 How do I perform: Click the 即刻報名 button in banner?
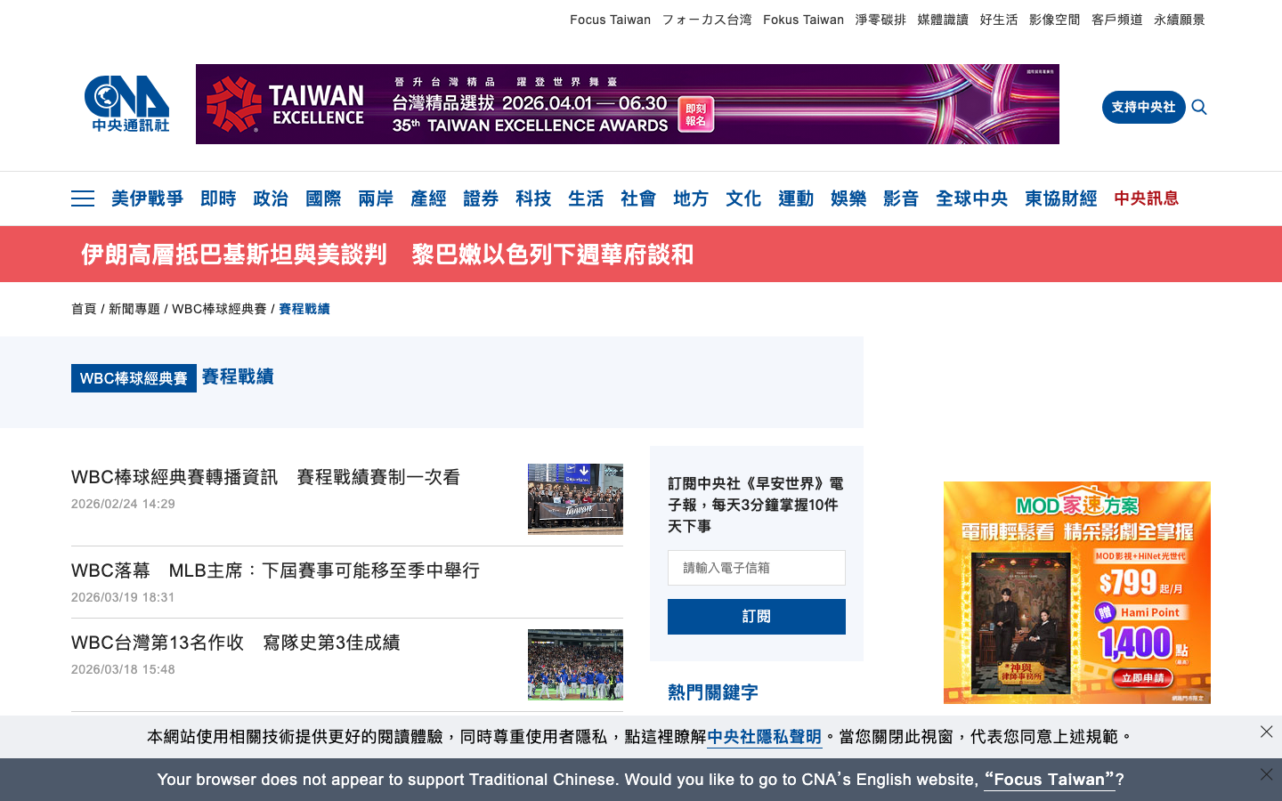(x=696, y=116)
